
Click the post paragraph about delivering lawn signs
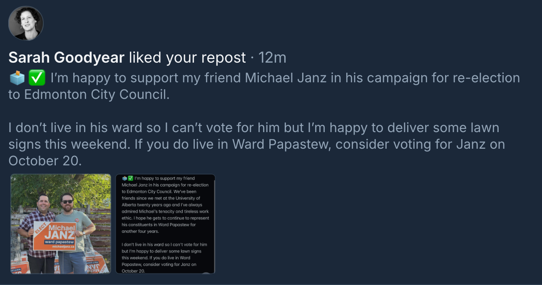[x=256, y=144]
